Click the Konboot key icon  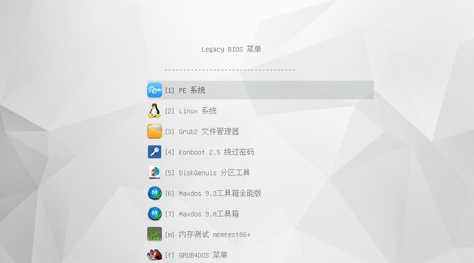pyautogui.click(x=154, y=152)
